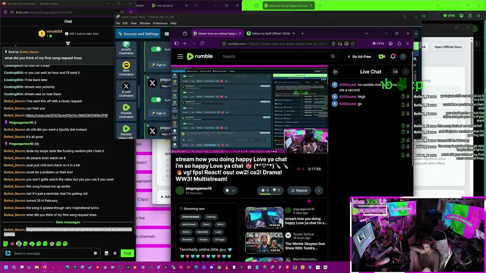
Task: Open Boiled_Bacon's YouTube link in chat
Action: click(x=67, y=115)
